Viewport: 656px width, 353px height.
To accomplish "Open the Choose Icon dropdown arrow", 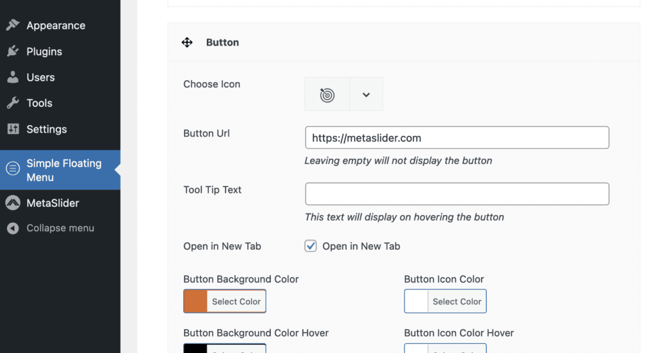I will click(366, 95).
